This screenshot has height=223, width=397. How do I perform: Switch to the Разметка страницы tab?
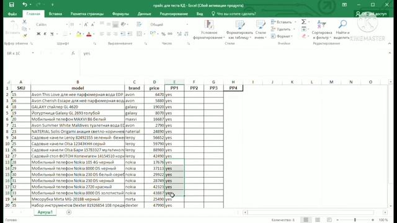[x=87, y=14]
